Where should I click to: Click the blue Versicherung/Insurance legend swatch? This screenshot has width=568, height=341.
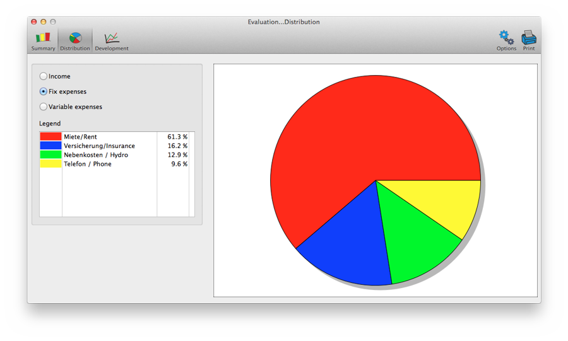[50, 146]
